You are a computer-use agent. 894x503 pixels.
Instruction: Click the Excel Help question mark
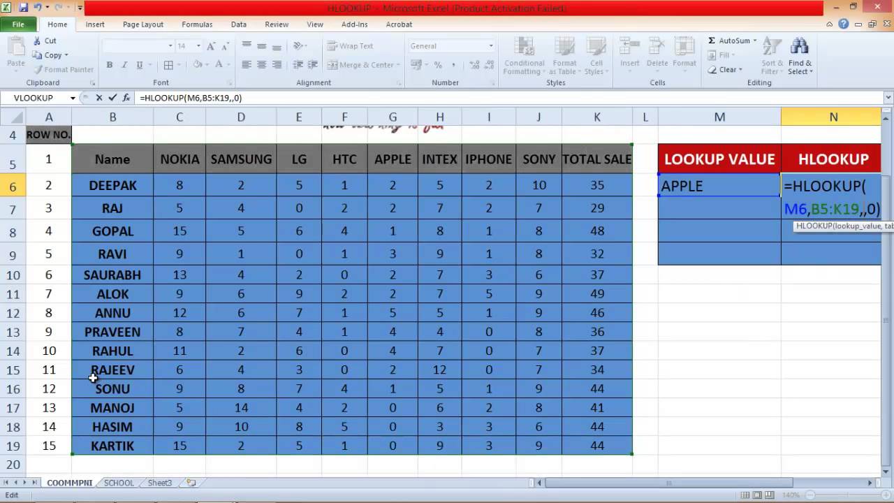coord(844,24)
